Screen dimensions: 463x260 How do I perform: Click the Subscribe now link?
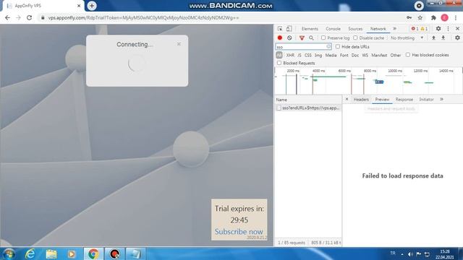click(x=239, y=231)
